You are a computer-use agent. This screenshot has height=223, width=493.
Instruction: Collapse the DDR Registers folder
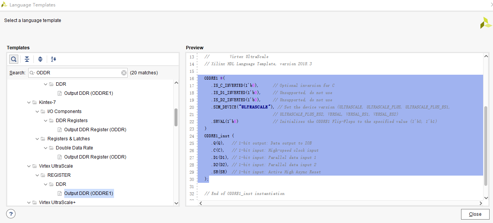(x=46, y=121)
